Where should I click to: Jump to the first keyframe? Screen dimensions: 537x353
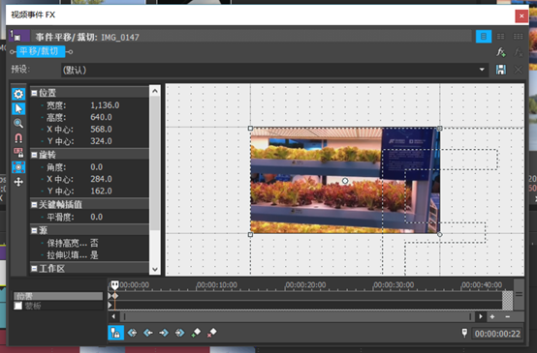(132, 333)
